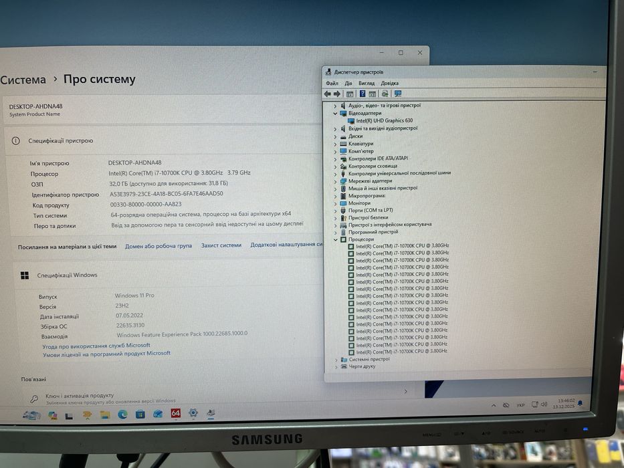
Task: Expand Вхідні та вихідні аудіопристрої
Action: pos(335,129)
